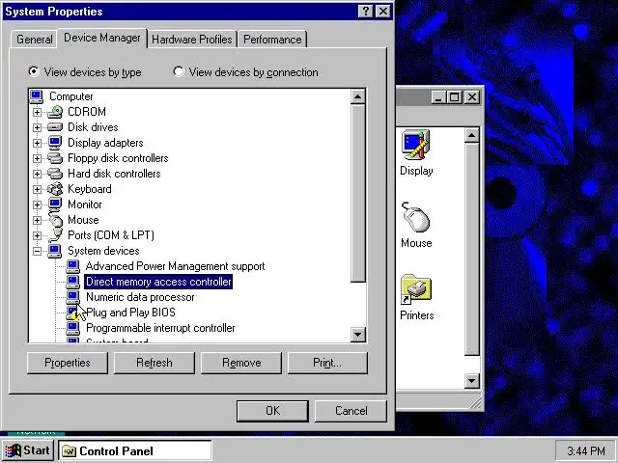The width and height of the screenshot is (618, 463).
Task: Click Cancel in System Properties
Action: [351, 411]
